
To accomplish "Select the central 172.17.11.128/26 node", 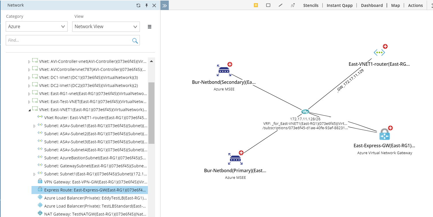I will tap(305, 111).
